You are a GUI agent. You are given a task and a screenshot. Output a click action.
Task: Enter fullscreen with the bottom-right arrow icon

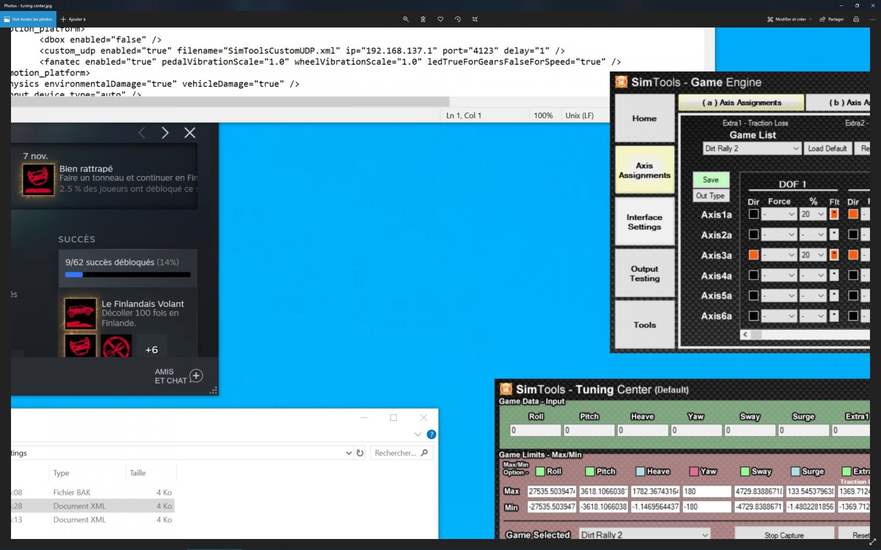tap(872, 542)
